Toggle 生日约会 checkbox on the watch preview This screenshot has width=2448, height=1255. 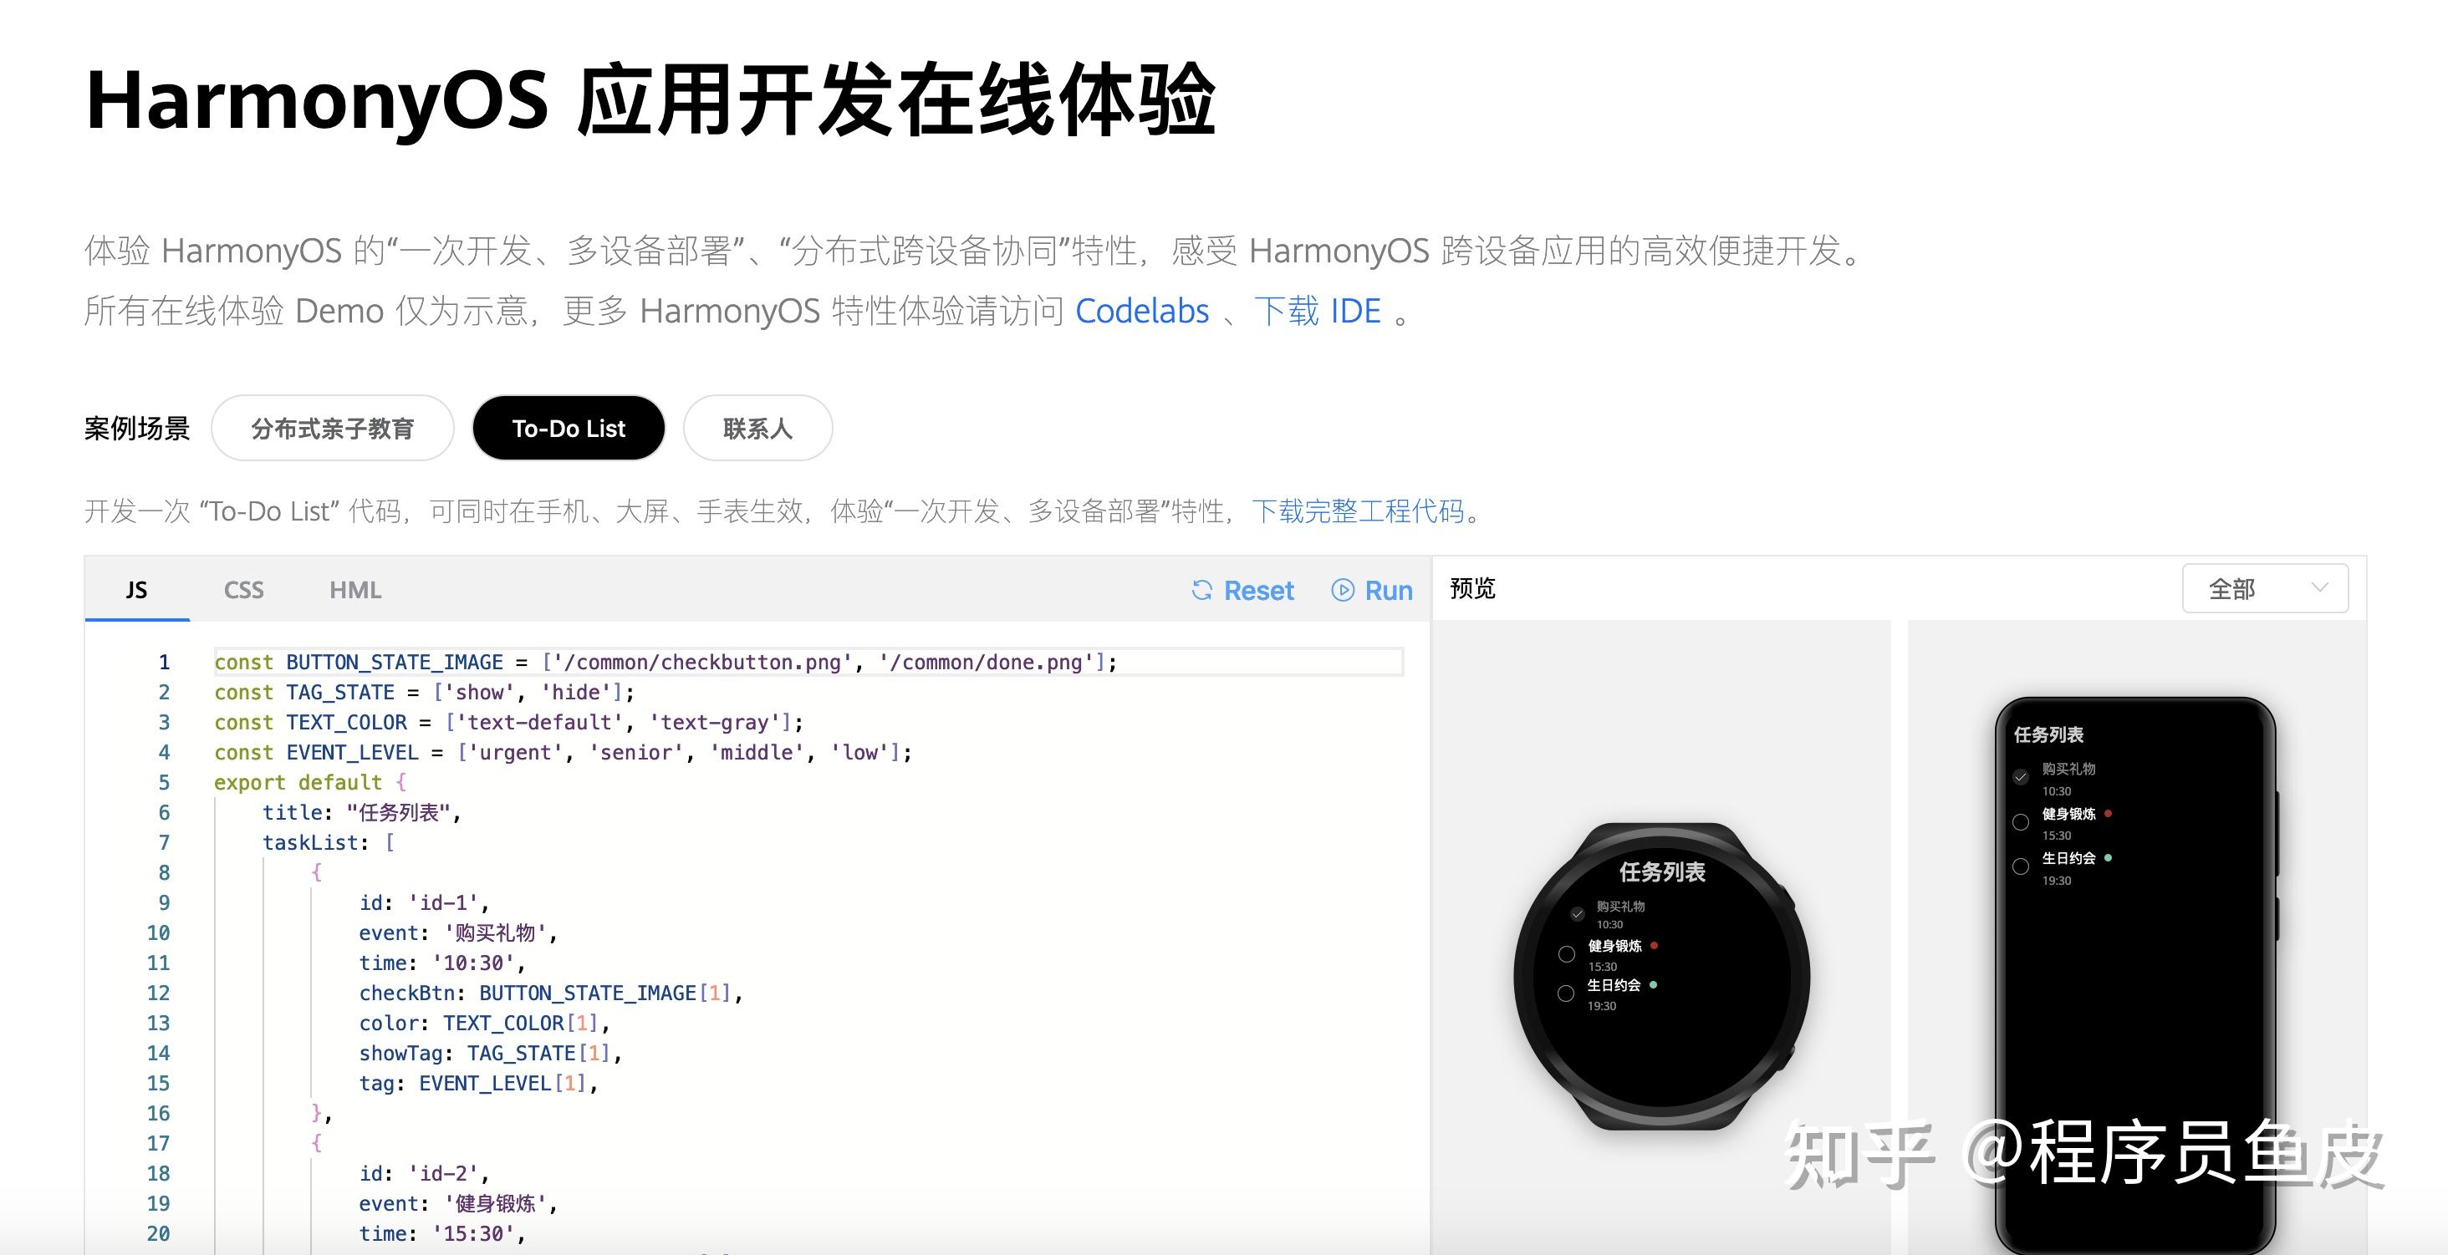click(1566, 993)
